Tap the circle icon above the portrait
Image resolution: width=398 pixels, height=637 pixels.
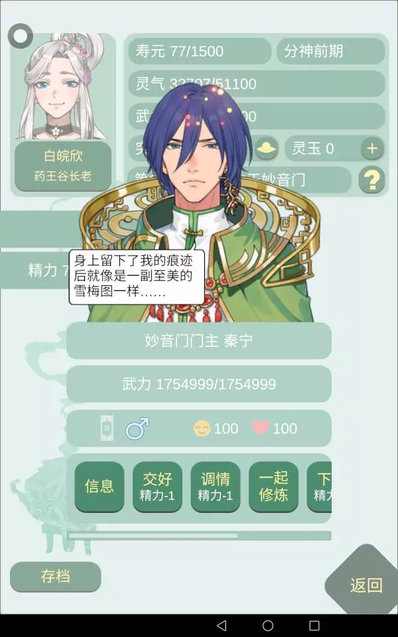coord(21,36)
